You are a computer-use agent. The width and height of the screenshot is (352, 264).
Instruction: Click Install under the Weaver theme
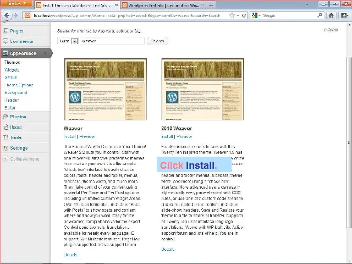70,136
